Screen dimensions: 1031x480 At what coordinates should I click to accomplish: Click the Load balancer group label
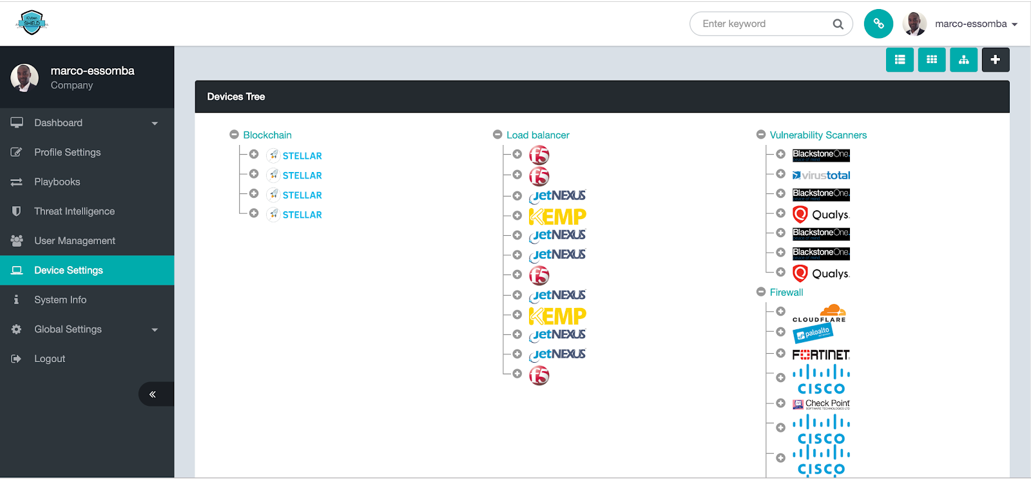(x=538, y=135)
